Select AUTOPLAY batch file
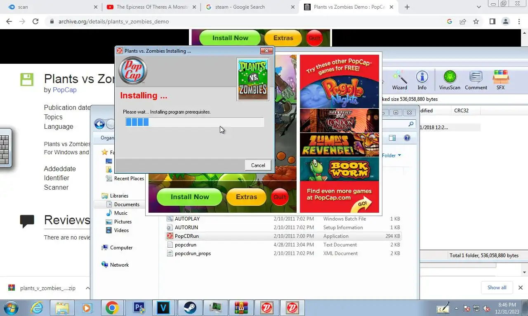The width and height of the screenshot is (528, 316). 283,218
